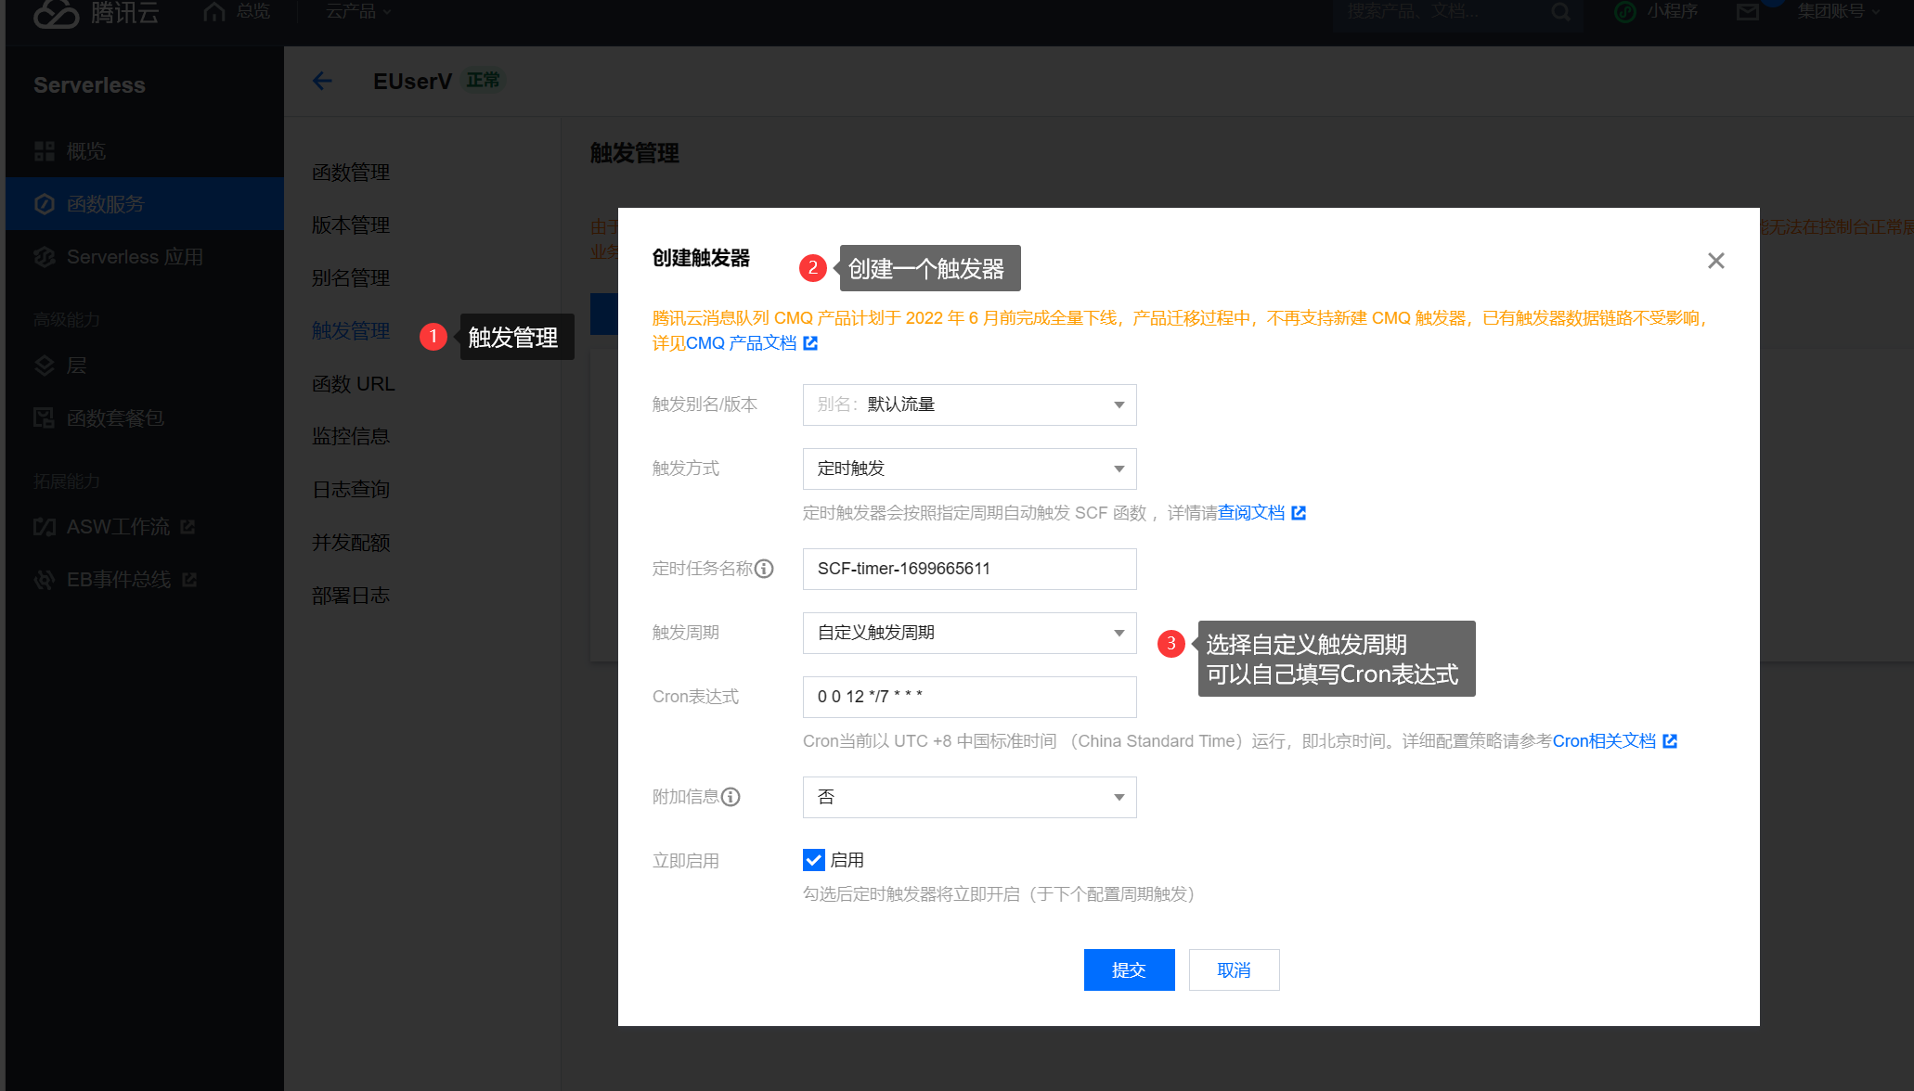This screenshot has height=1091, width=1914.
Task: Select 触发管理 in the function menu
Action: coord(351,331)
